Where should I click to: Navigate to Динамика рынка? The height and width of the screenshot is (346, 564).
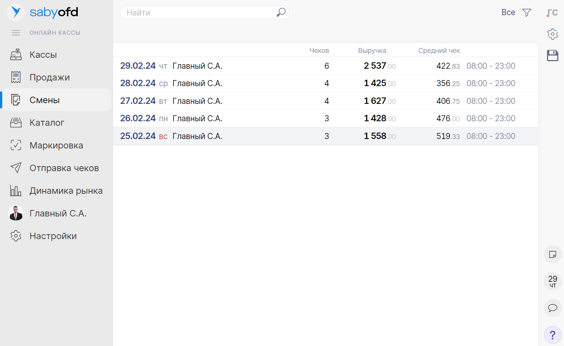(x=66, y=191)
